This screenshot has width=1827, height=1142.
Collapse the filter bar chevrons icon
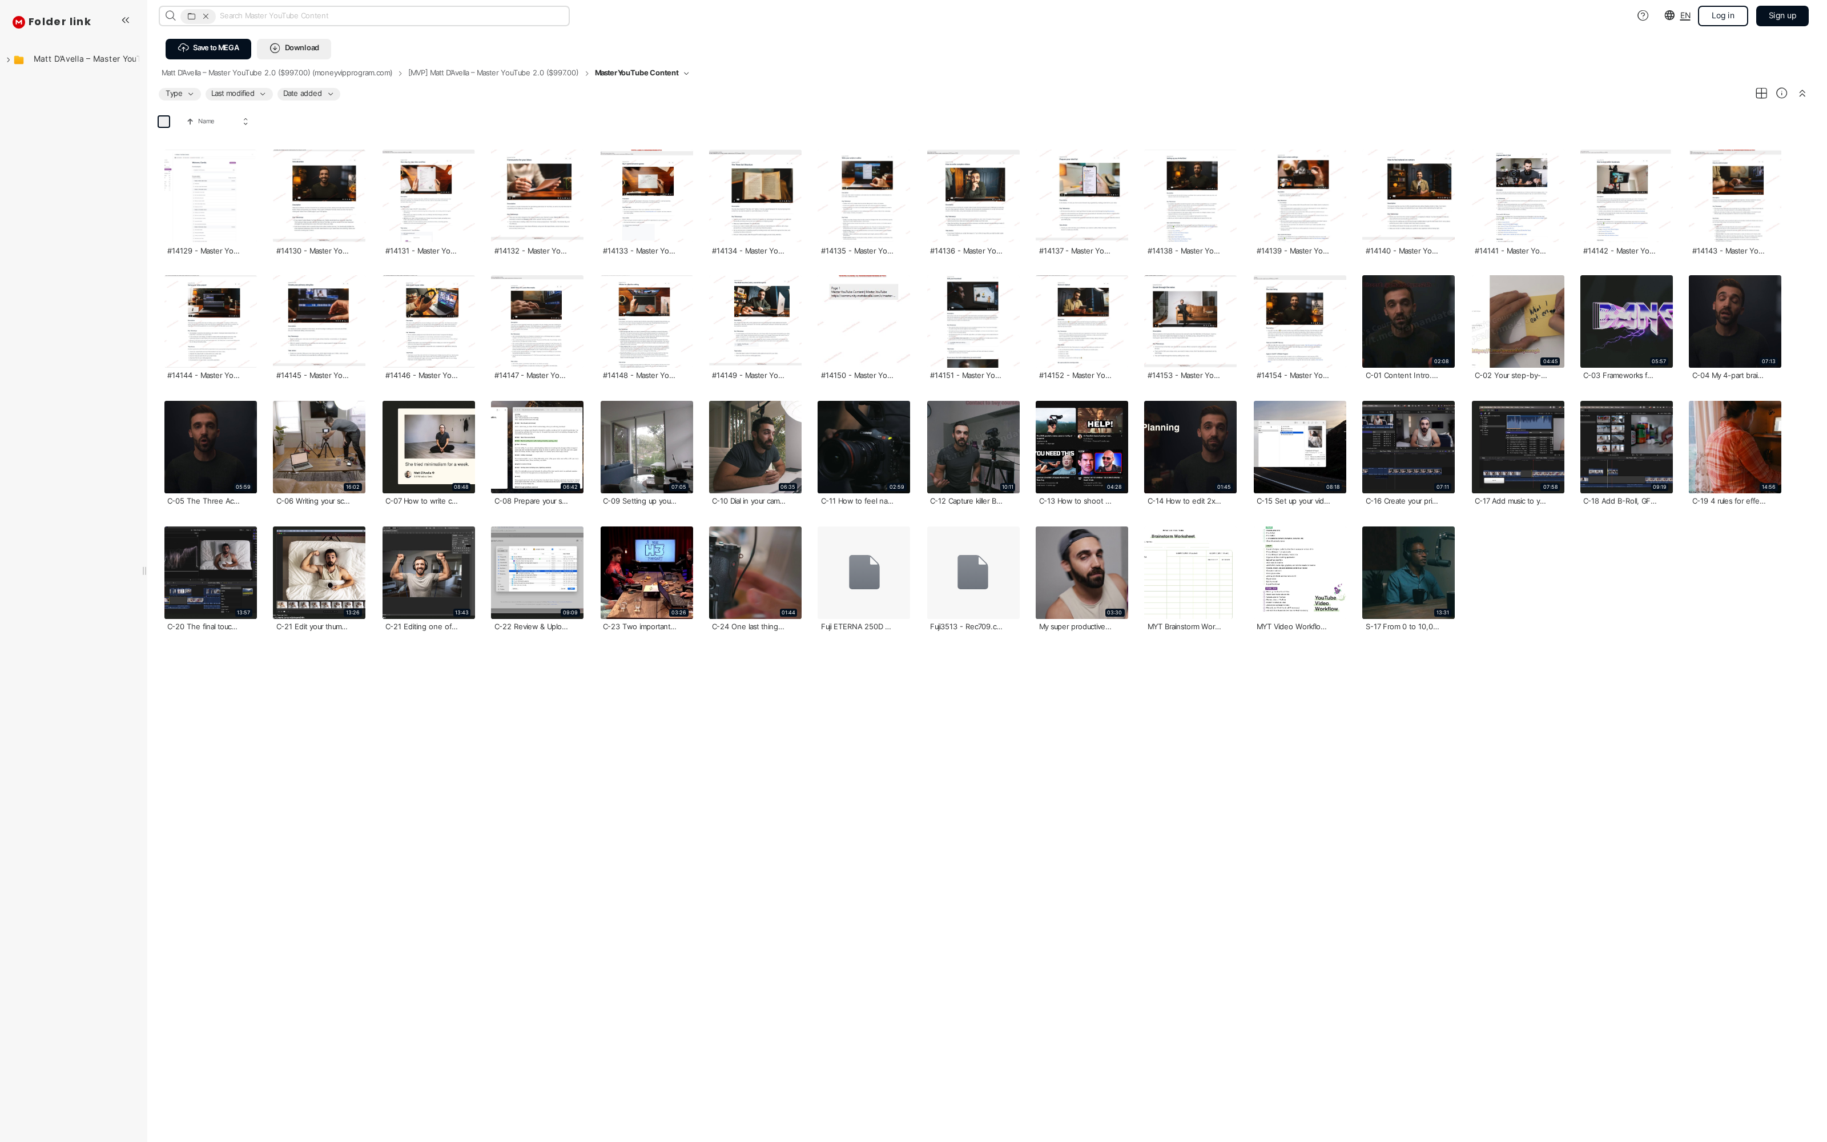click(1802, 94)
